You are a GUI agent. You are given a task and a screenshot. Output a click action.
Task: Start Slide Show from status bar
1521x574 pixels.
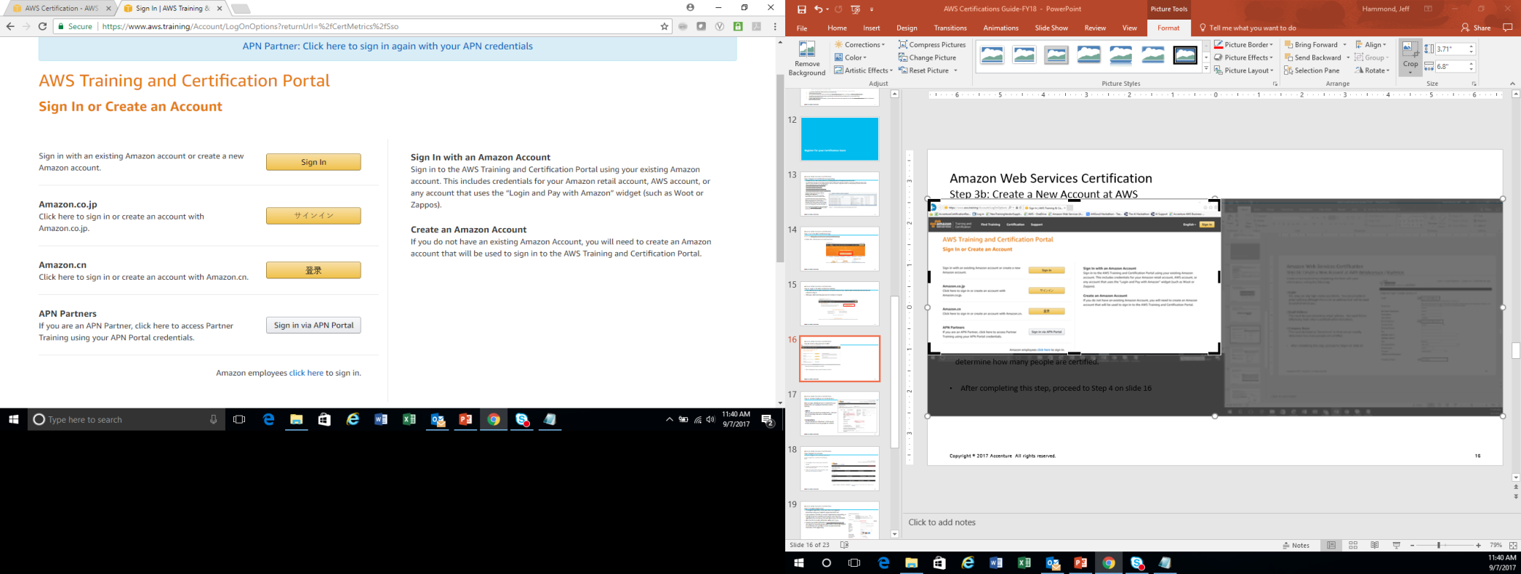pyautogui.click(x=1396, y=545)
